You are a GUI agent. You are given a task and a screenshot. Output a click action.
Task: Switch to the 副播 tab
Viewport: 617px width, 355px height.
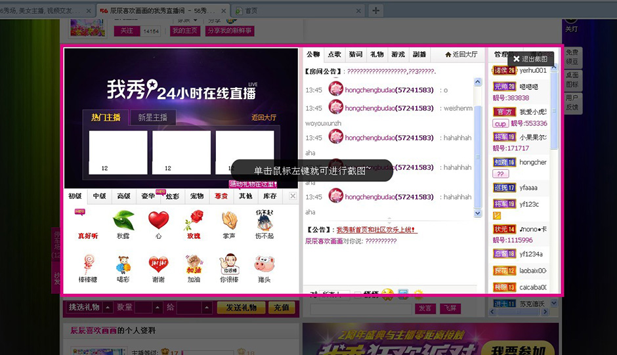pos(419,54)
